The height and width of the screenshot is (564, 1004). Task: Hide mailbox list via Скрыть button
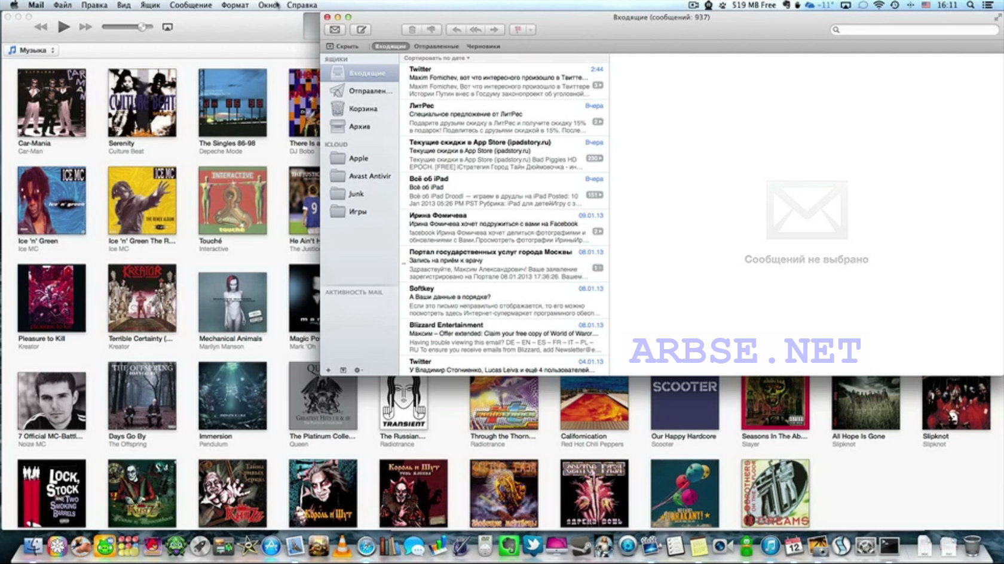342,46
